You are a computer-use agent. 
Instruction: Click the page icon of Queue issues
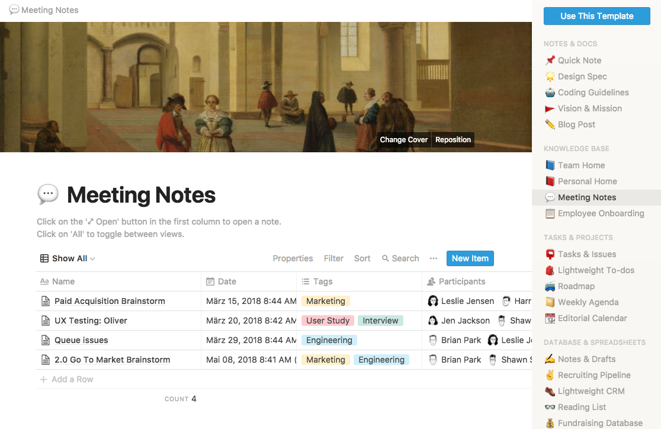coord(46,340)
